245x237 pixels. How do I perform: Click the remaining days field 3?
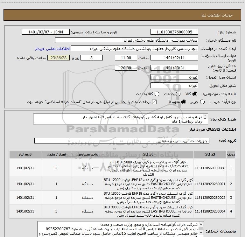point(92,58)
